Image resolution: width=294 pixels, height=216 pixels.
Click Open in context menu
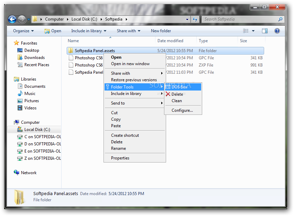click(135, 57)
